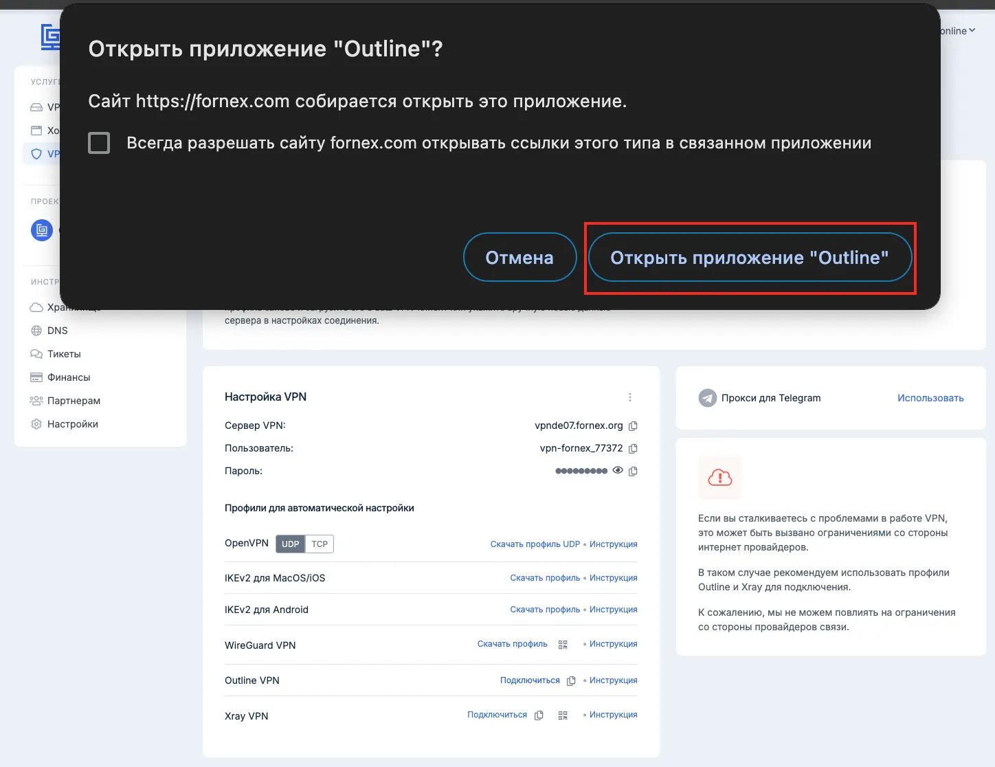Open OpenVPN instructions link

pyautogui.click(x=614, y=544)
